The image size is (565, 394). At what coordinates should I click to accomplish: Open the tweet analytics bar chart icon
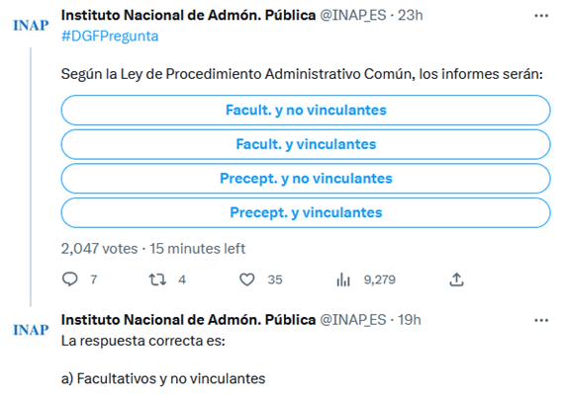point(343,279)
